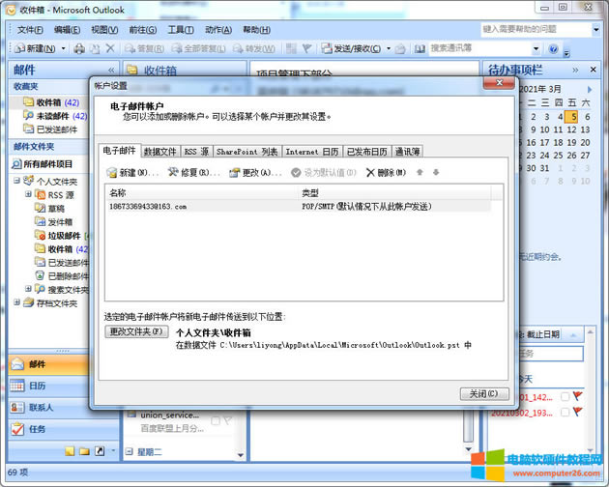
Task: Click the follow-up flag icon in toolbar
Action: (306, 48)
